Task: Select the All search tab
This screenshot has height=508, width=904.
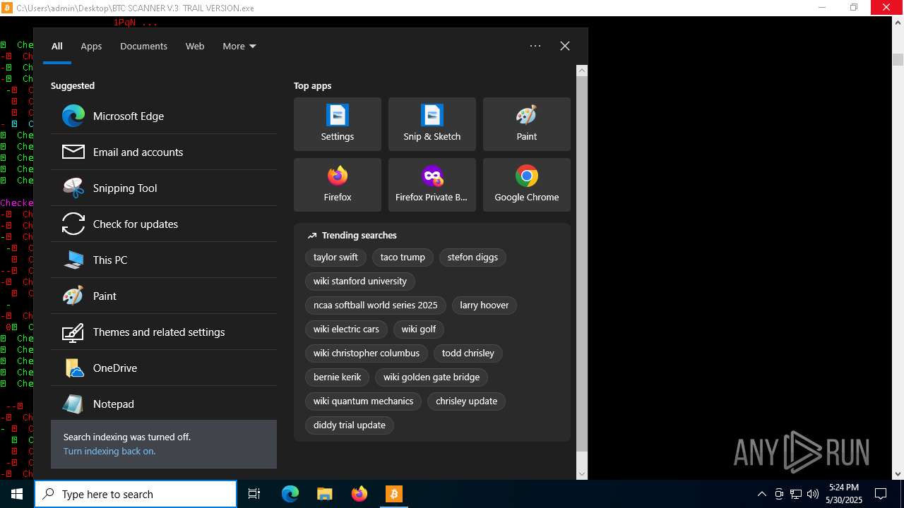Action: coord(57,47)
